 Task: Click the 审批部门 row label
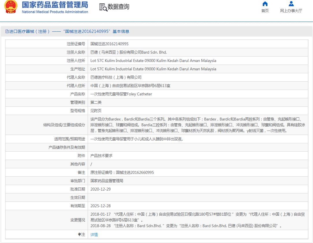coord(78,181)
